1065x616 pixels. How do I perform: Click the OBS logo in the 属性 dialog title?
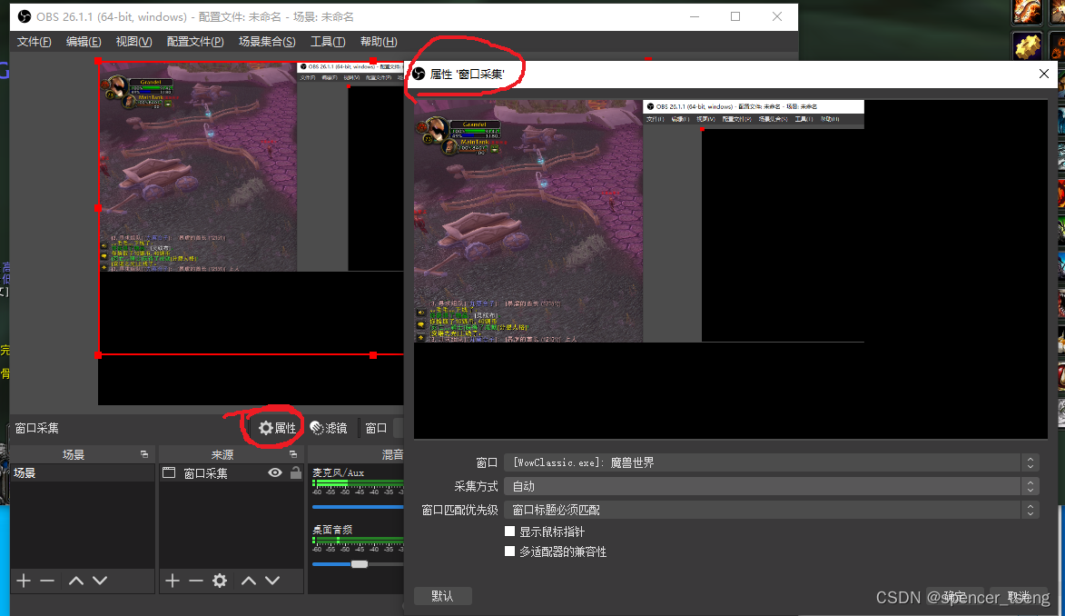coord(419,74)
